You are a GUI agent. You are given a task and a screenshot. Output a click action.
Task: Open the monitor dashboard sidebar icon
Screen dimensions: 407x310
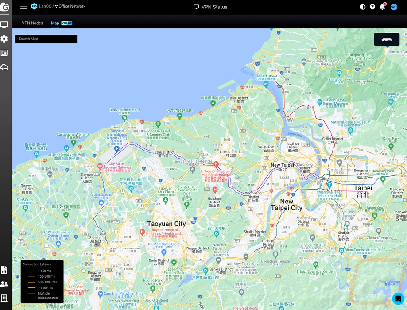(4, 25)
